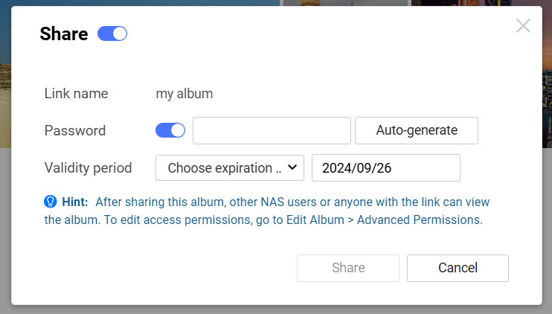Select the Password field label
Screen dimensions: 552x314
click(75, 131)
